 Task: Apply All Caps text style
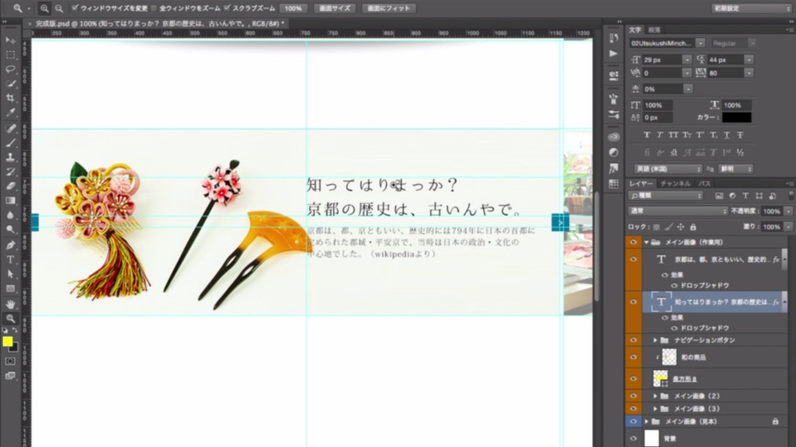[x=673, y=135]
